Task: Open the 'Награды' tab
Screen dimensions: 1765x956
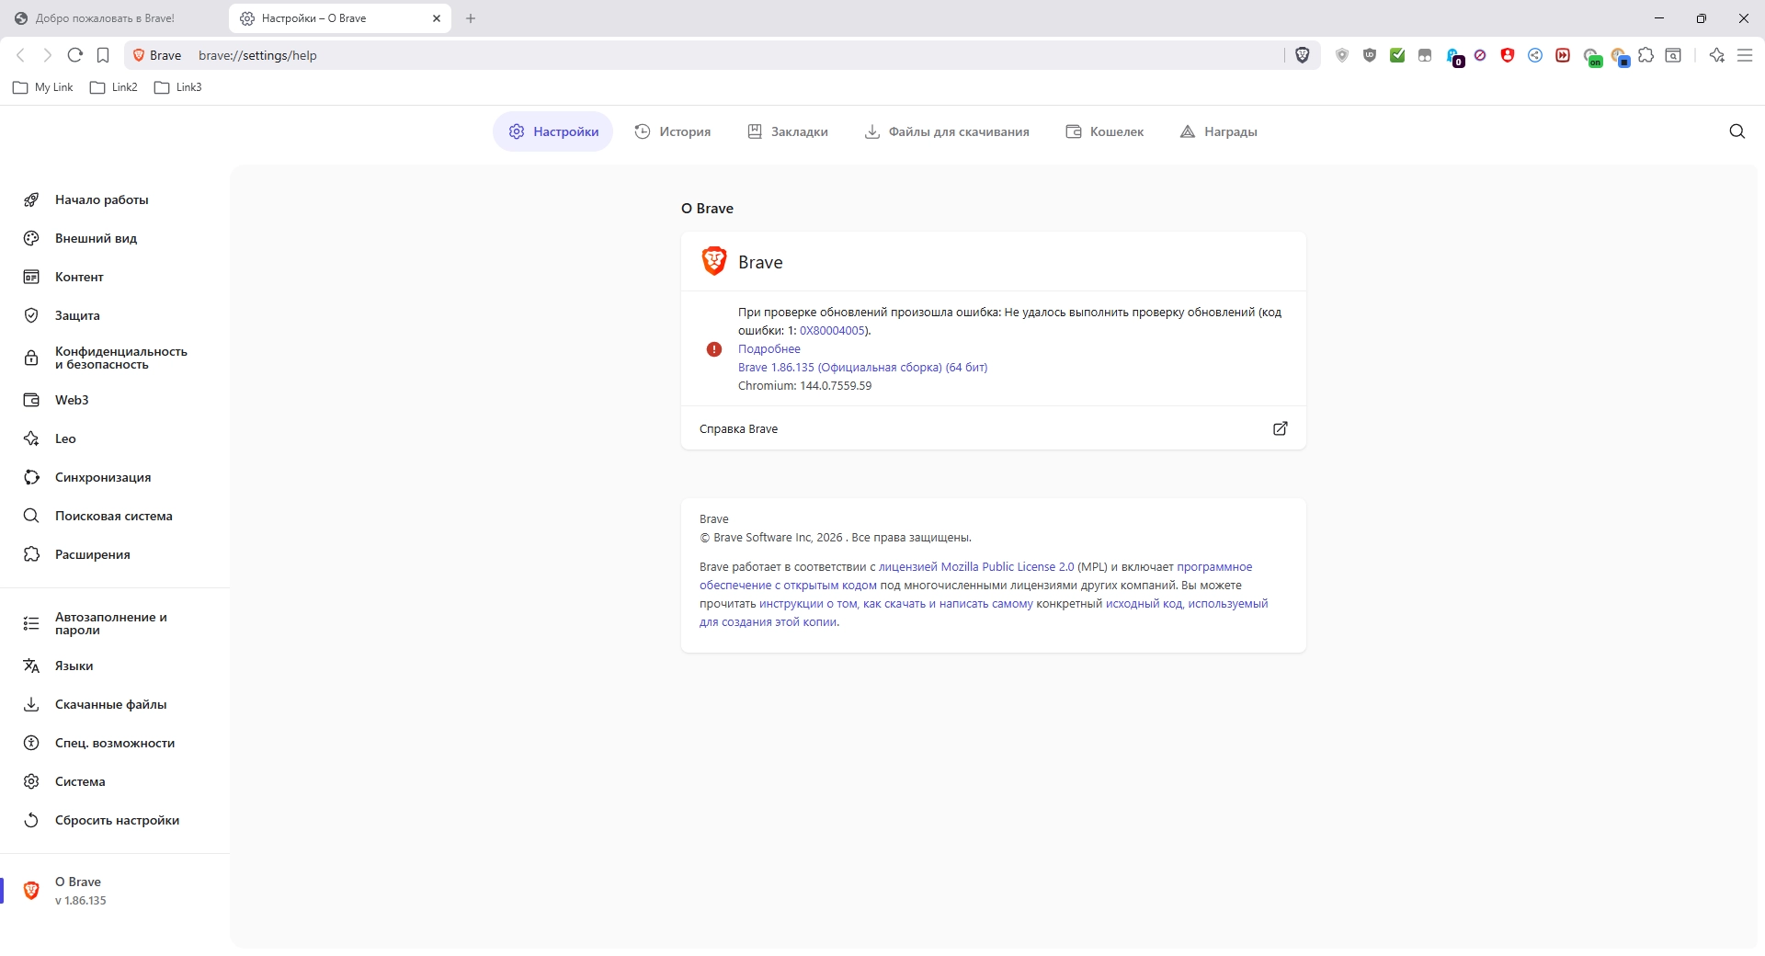Action: coord(1219,131)
